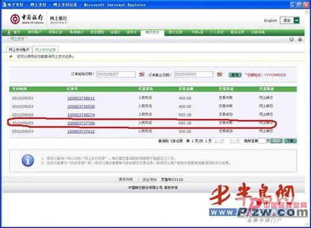Screen dimensions: 311x228
Task: Open the 信用卡 navigation item
Action: [131, 32]
